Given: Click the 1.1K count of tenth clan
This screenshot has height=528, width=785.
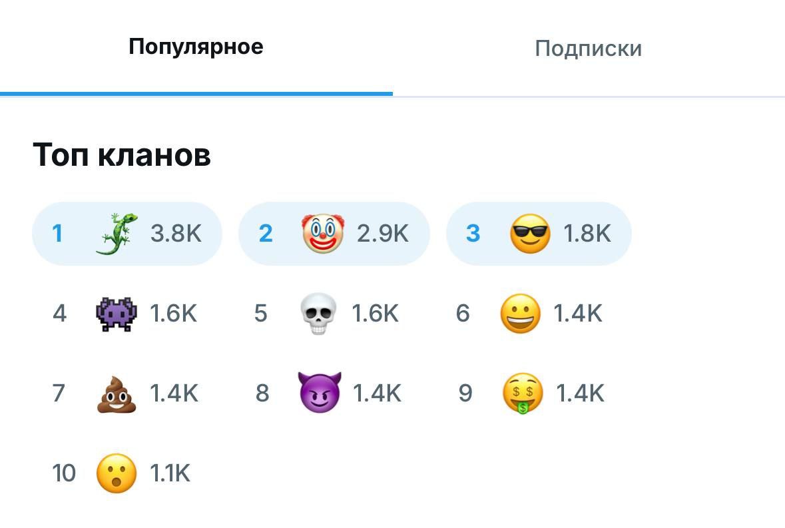Looking at the screenshot, I should [170, 473].
